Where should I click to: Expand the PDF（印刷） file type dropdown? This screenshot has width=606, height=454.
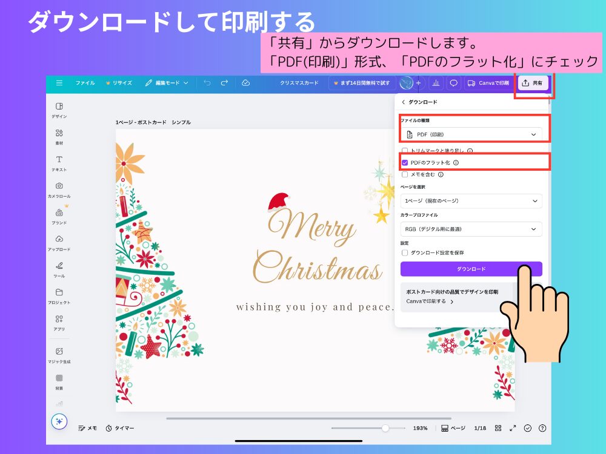click(x=471, y=134)
